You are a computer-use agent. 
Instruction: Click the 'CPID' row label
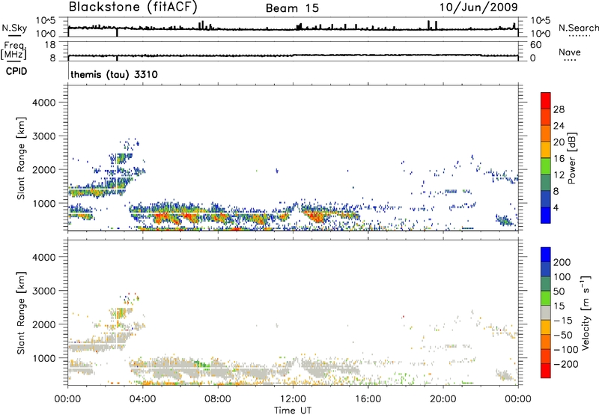click(16, 71)
